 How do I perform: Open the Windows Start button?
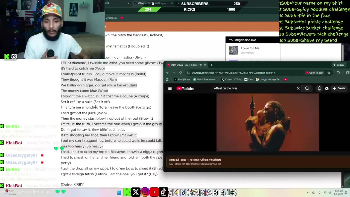[119, 193]
